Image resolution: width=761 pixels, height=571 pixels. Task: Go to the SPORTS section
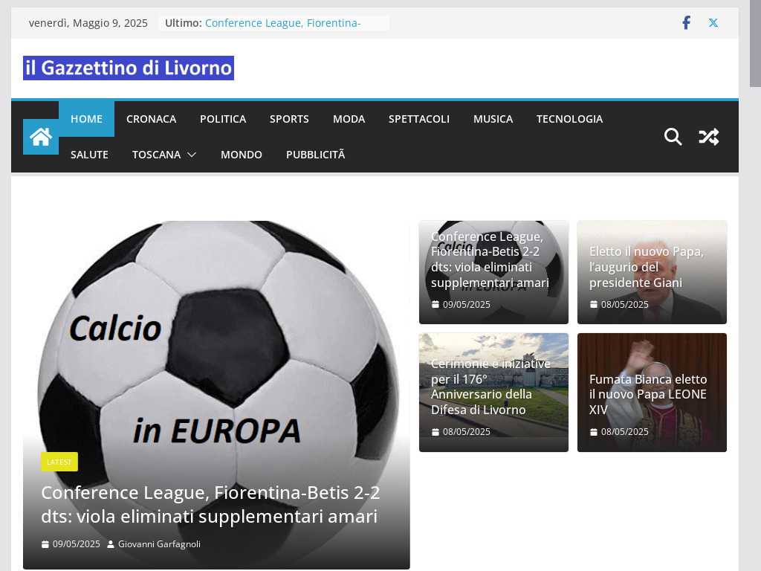289,119
